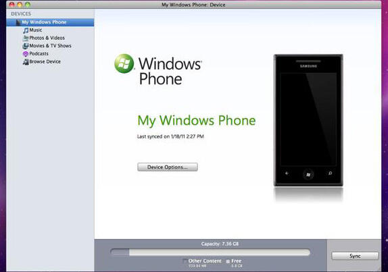The width and height of the screenshot is (388, 272).
Task: Zoom window with green button
Action: [28, 5]
